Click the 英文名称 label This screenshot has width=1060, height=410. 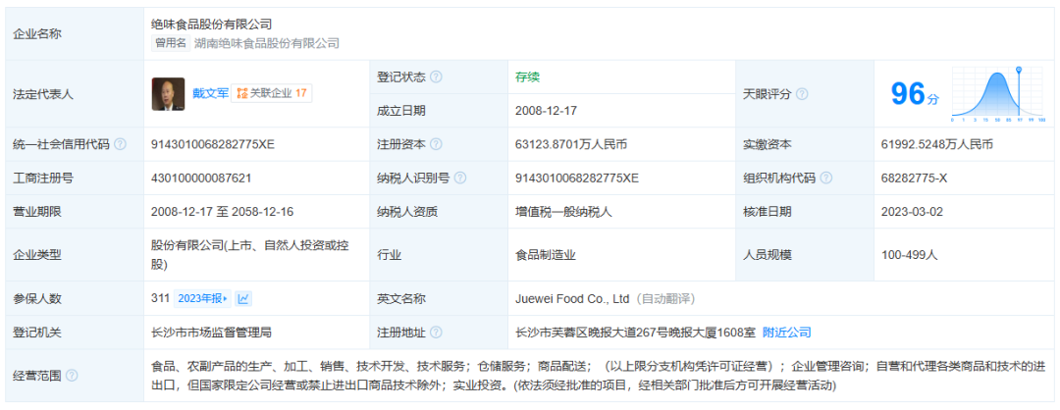click(401, 298)
